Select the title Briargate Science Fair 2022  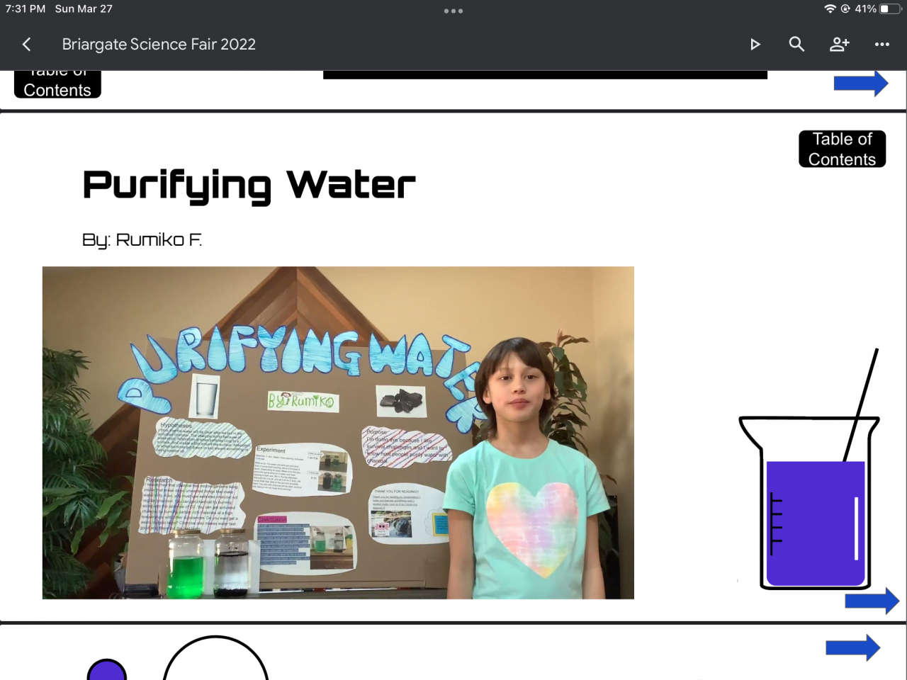pos(159,45)
